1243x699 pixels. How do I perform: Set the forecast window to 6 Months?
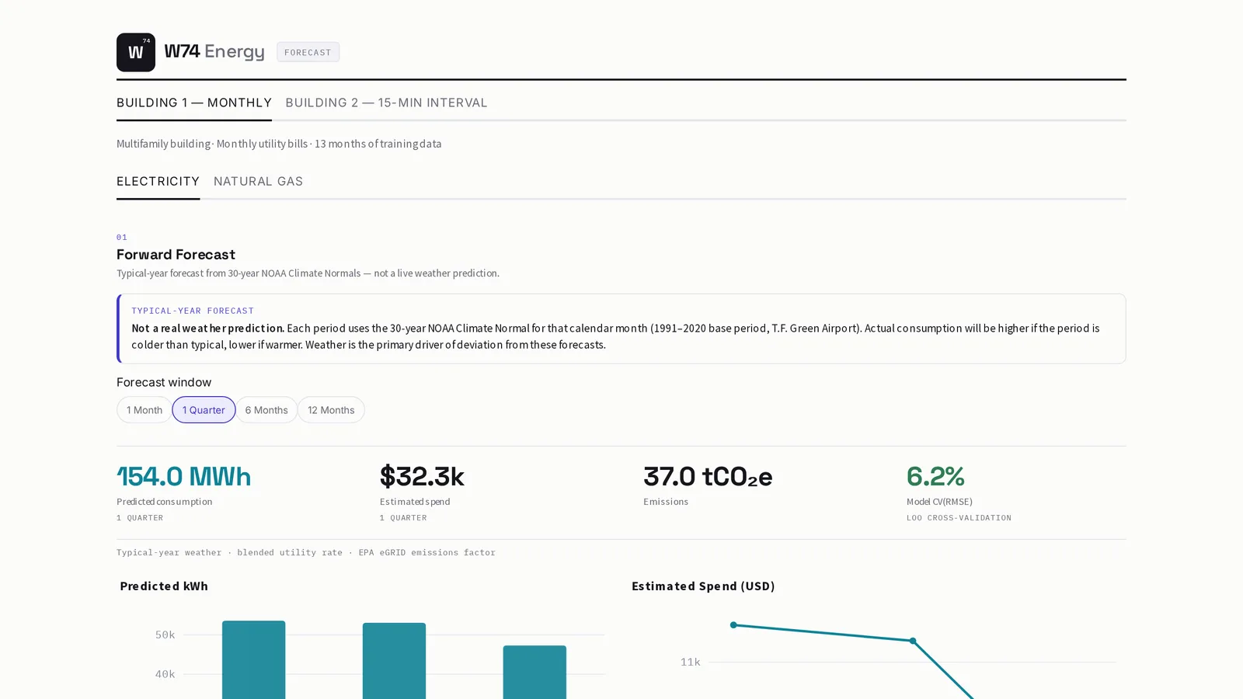click(x=266, y=410)
